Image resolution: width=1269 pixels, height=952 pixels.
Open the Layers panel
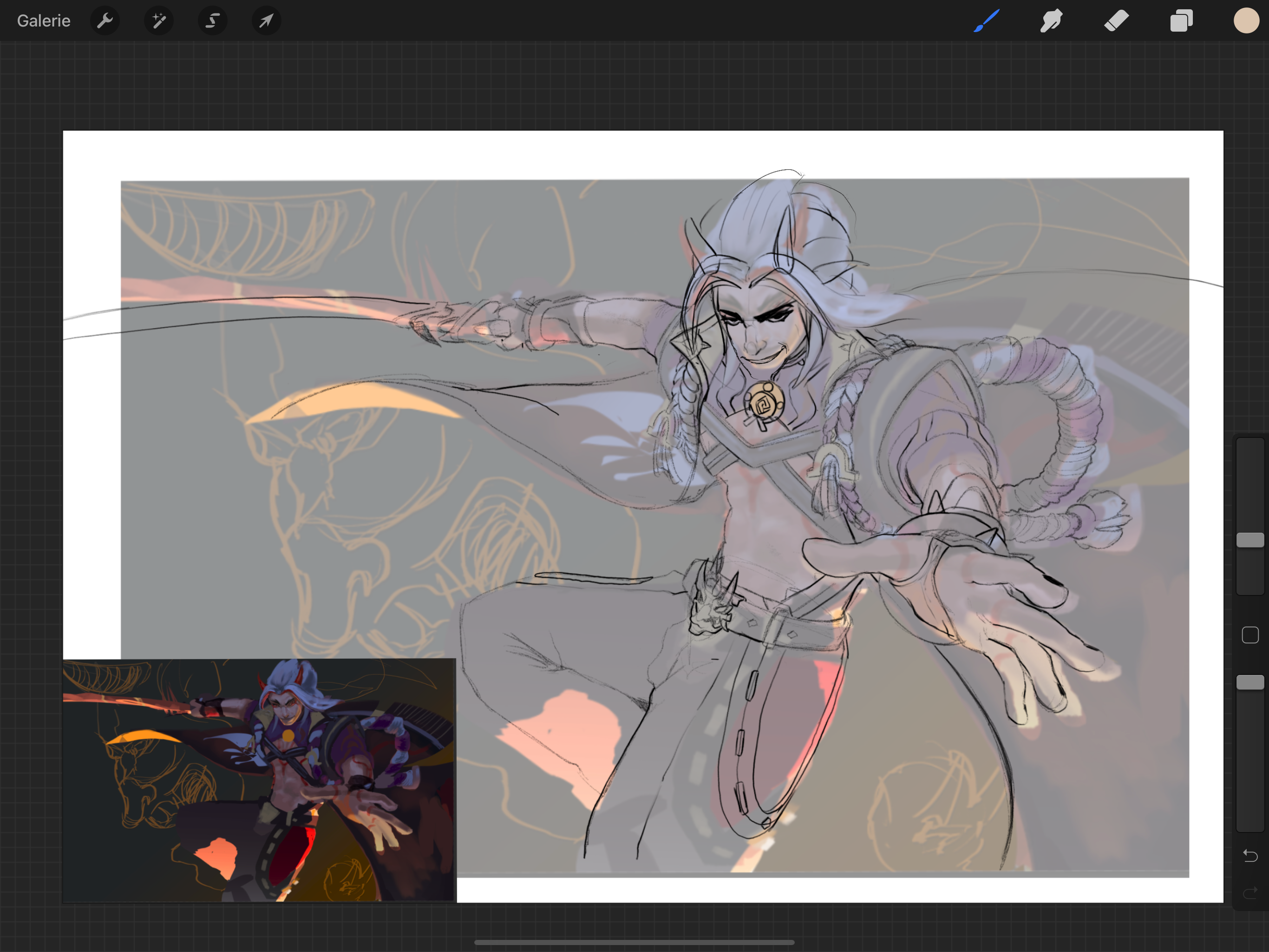point(1181,21)
